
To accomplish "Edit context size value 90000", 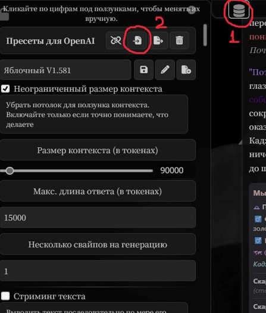I will [172, 171].
